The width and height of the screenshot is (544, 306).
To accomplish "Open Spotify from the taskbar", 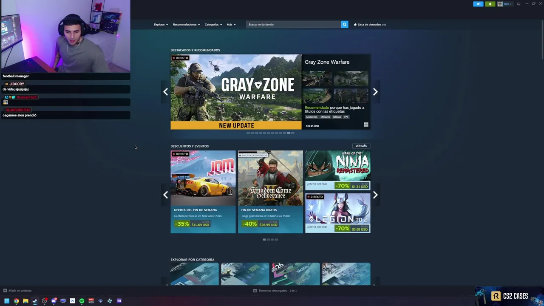I will point(82,301).
